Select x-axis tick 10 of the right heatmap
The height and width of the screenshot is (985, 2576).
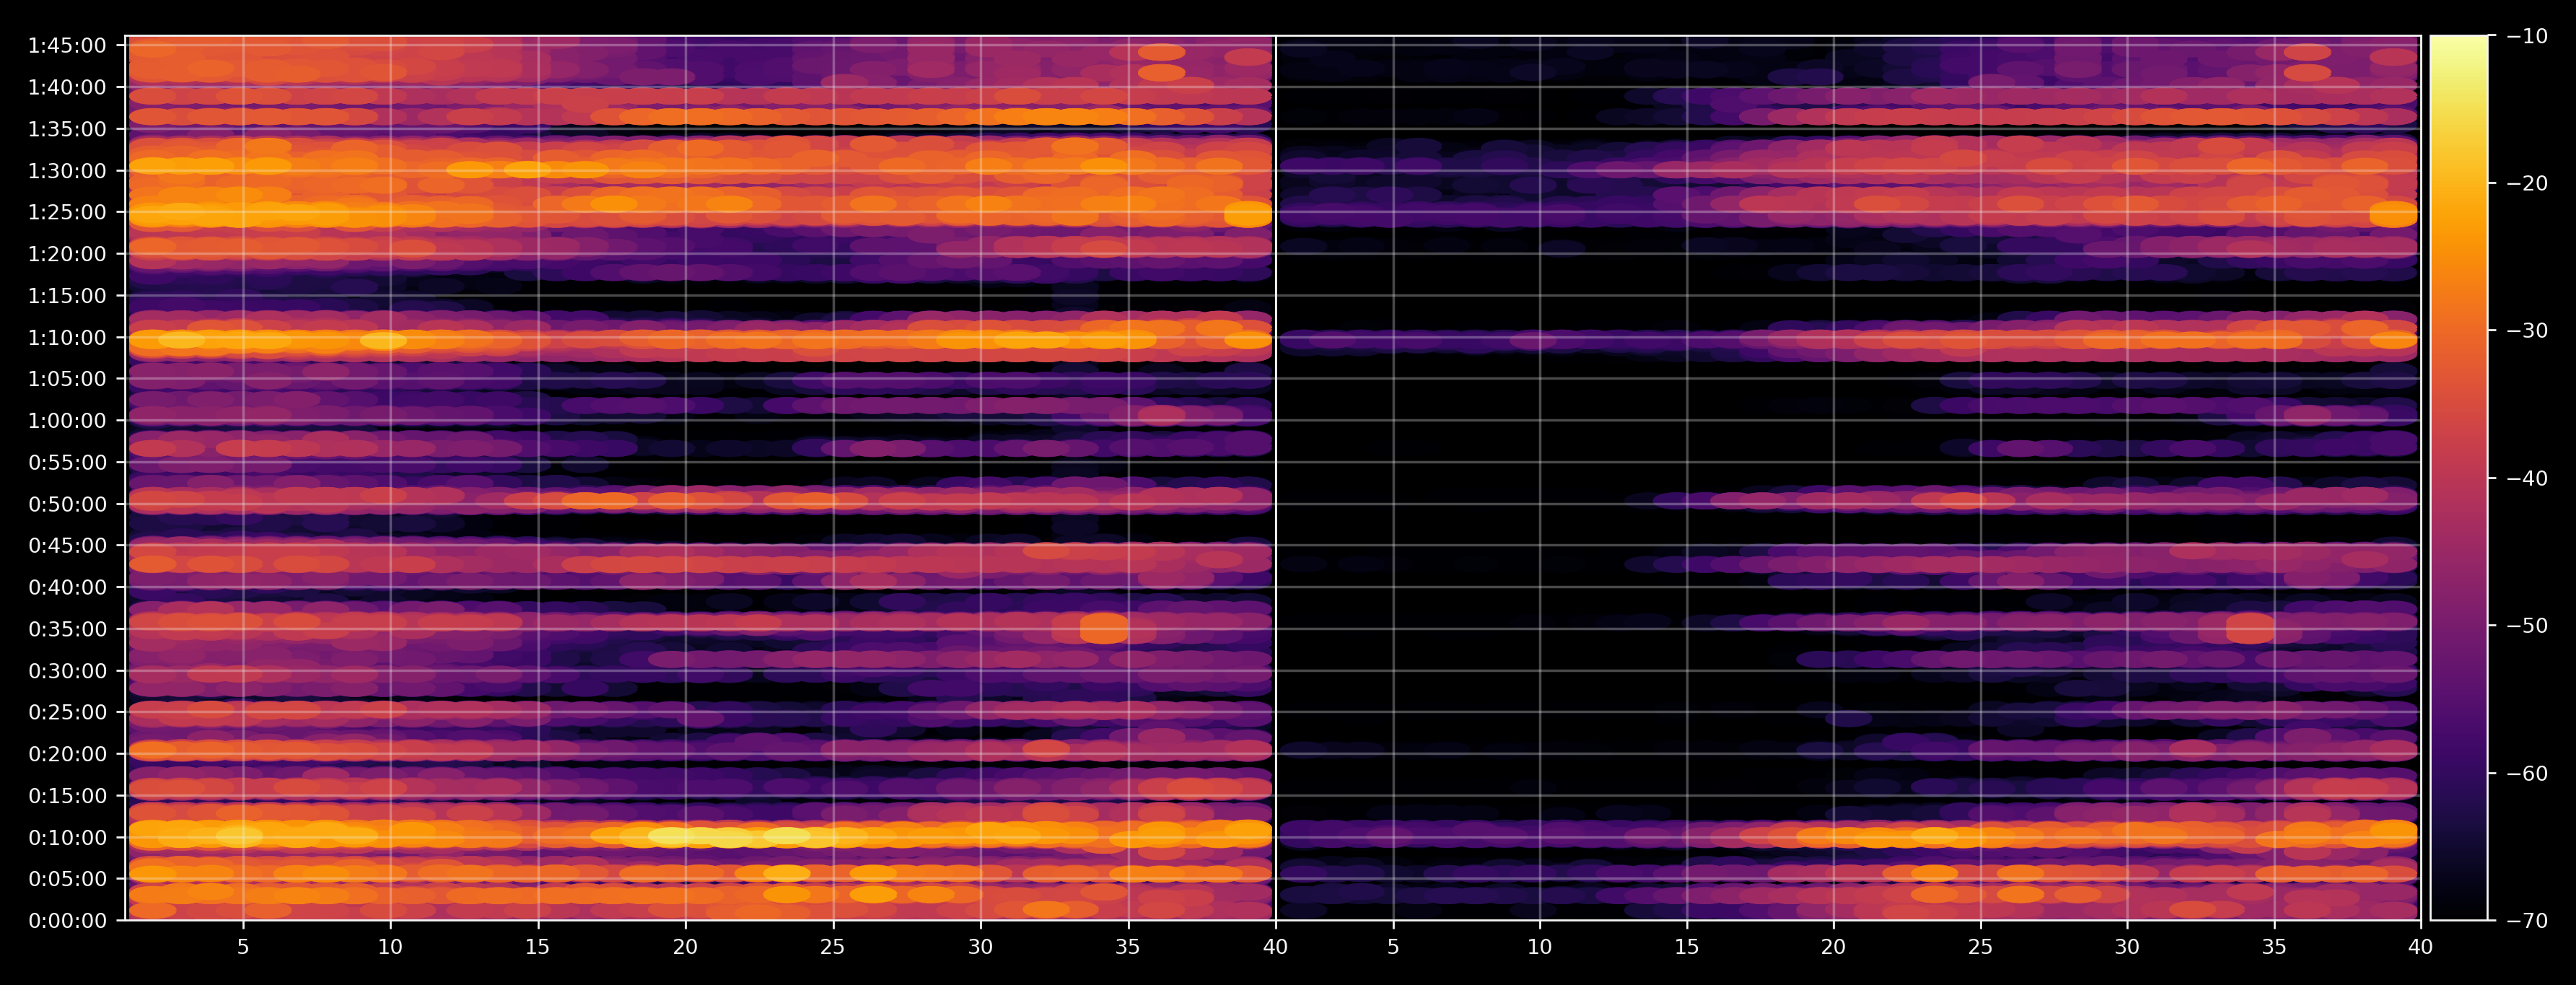point(1540,947)
